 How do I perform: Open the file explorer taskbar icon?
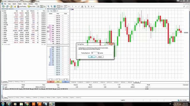(x=21, y=104)
